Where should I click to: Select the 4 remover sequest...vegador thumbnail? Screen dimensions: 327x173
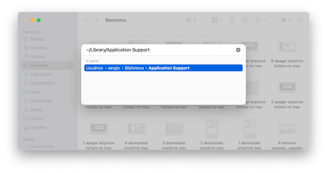coord(287,129)
